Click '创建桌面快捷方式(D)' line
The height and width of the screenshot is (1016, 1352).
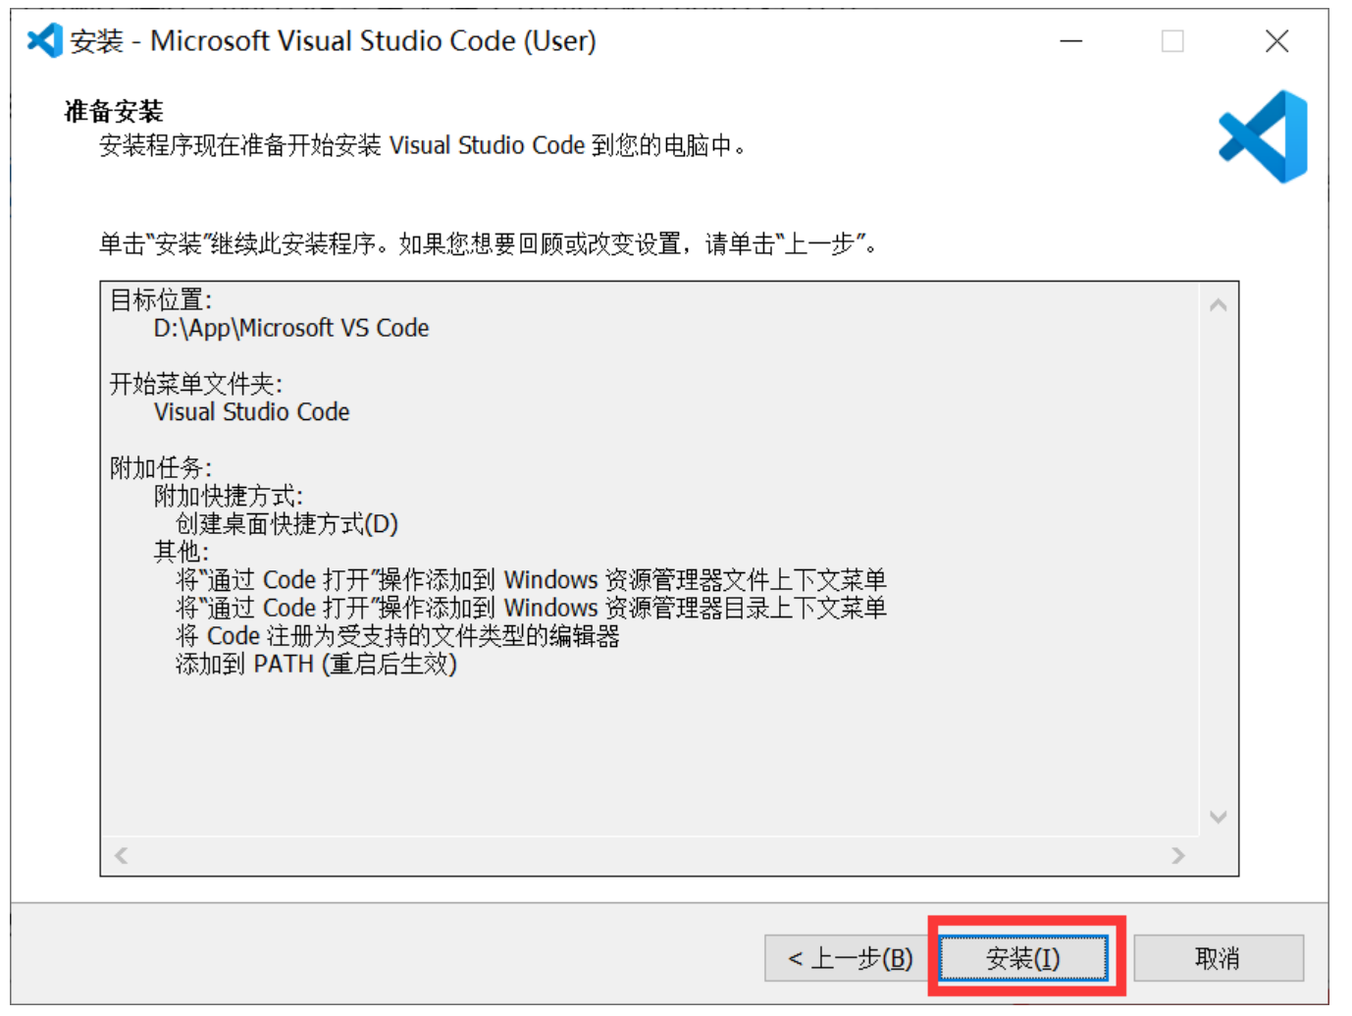pos(286,524)
